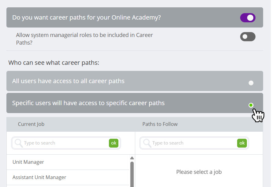Click the Paths to Follow column header

coord(160,124)
